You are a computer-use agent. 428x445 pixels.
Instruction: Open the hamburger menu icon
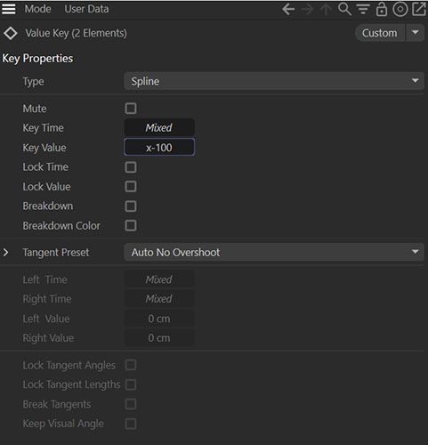point(9,9)
